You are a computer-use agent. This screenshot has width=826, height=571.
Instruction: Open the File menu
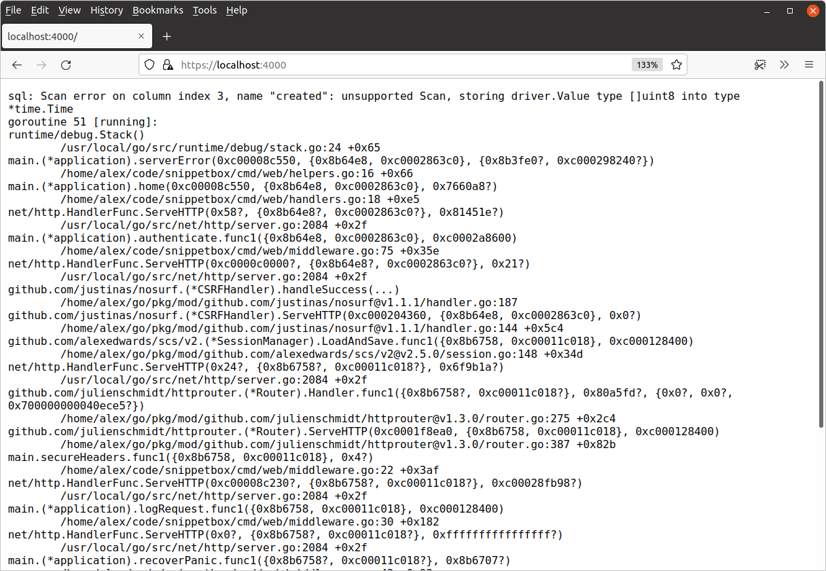[13, 10]
